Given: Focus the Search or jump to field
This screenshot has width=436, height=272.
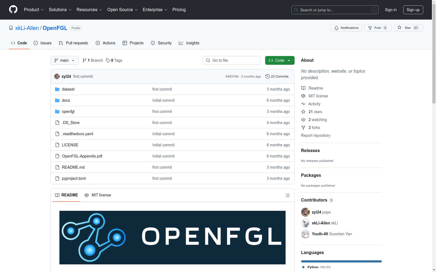Looking at the screenshot, I should (335, 10).
